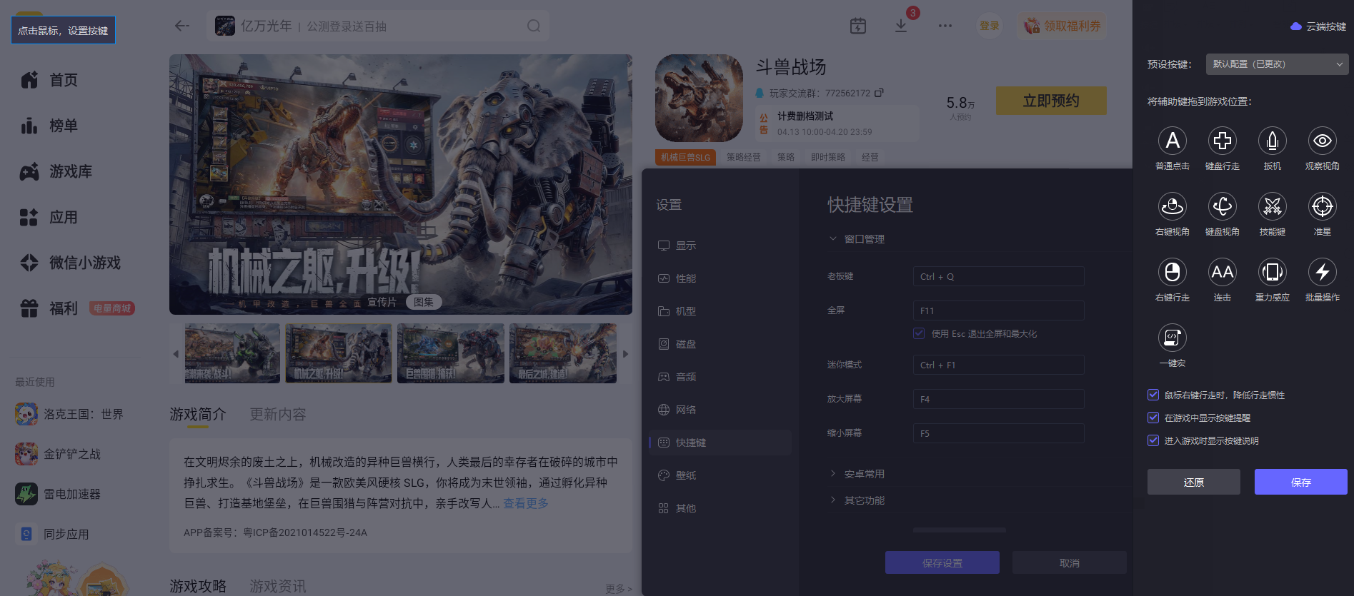Copy the player group number 772562172
The width and height of the screenshot is (1354, 596).
pos(879,93)
